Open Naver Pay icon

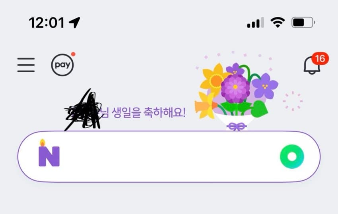62,65
